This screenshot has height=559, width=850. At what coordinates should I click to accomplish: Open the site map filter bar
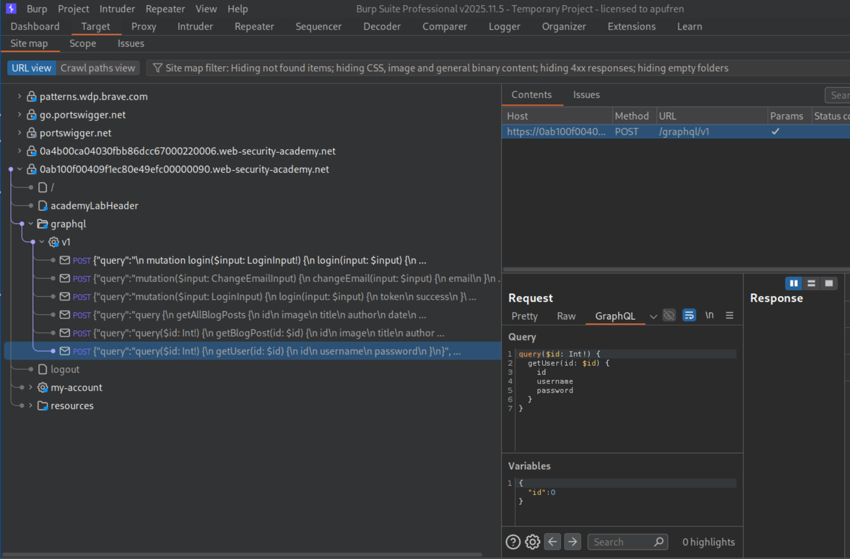coord(446,68)
